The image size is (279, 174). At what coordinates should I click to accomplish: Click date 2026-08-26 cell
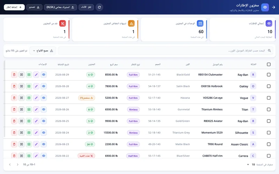[x=62, y=110]
